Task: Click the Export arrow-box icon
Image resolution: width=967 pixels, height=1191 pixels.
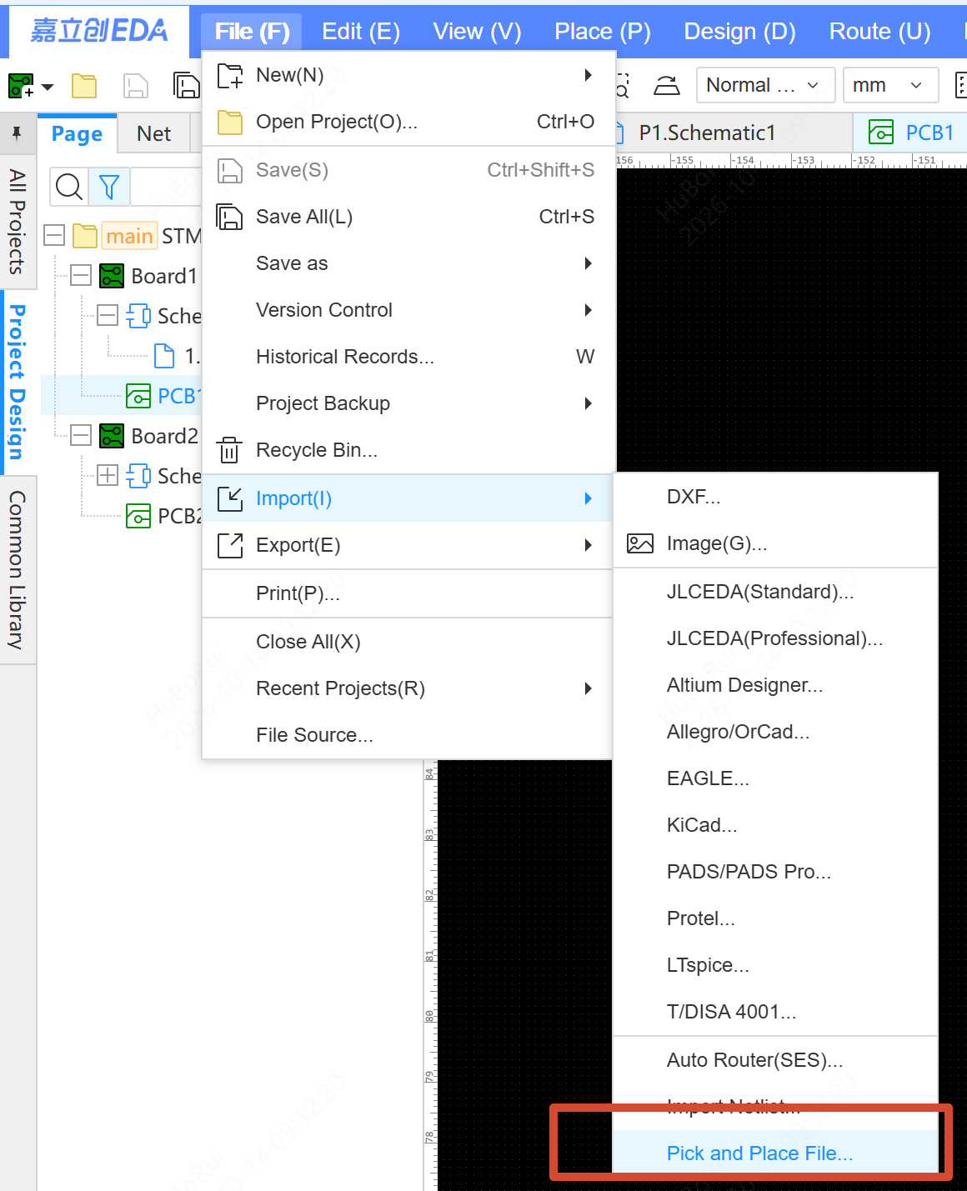Action: pos(229,545)
